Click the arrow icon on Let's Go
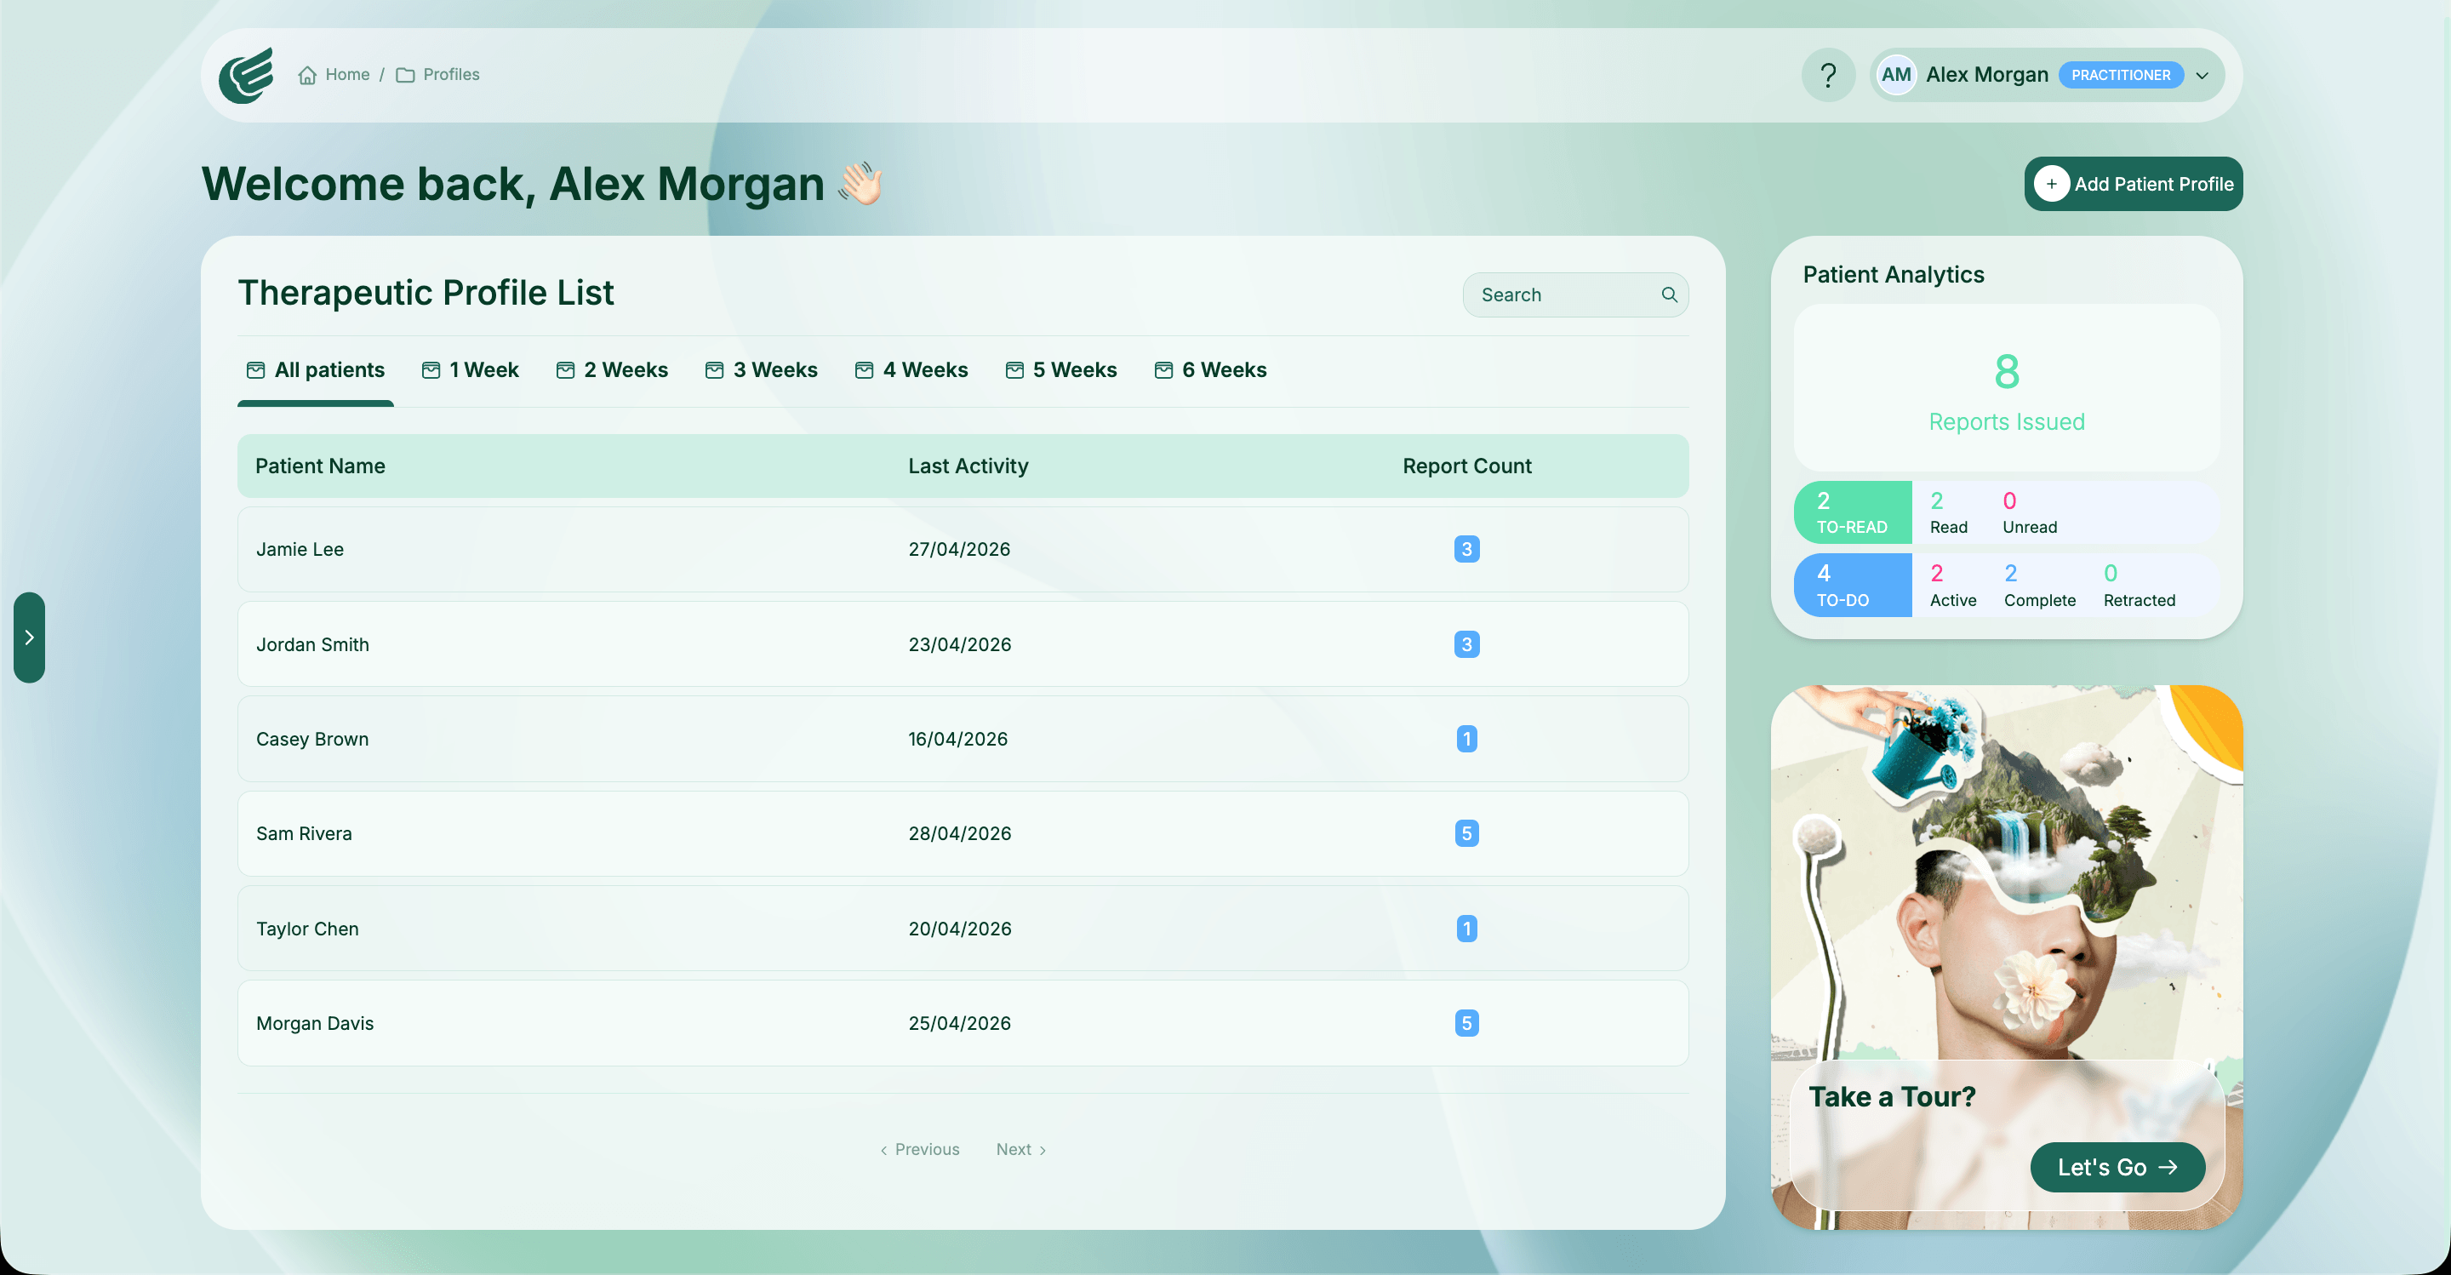Viewport: 2451px width, 1275px height. 2168,1168
